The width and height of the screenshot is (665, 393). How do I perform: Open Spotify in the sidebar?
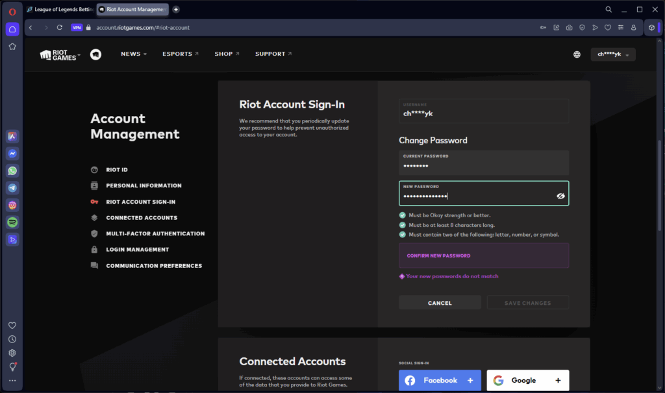coord(12,222)
